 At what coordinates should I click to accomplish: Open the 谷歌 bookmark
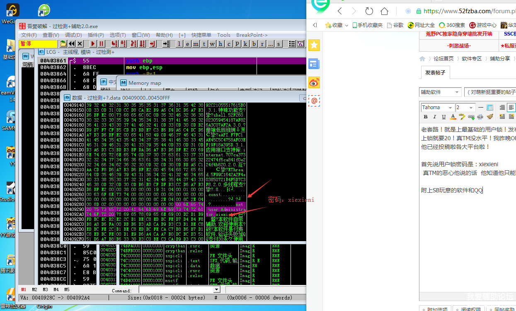point(395,25)
